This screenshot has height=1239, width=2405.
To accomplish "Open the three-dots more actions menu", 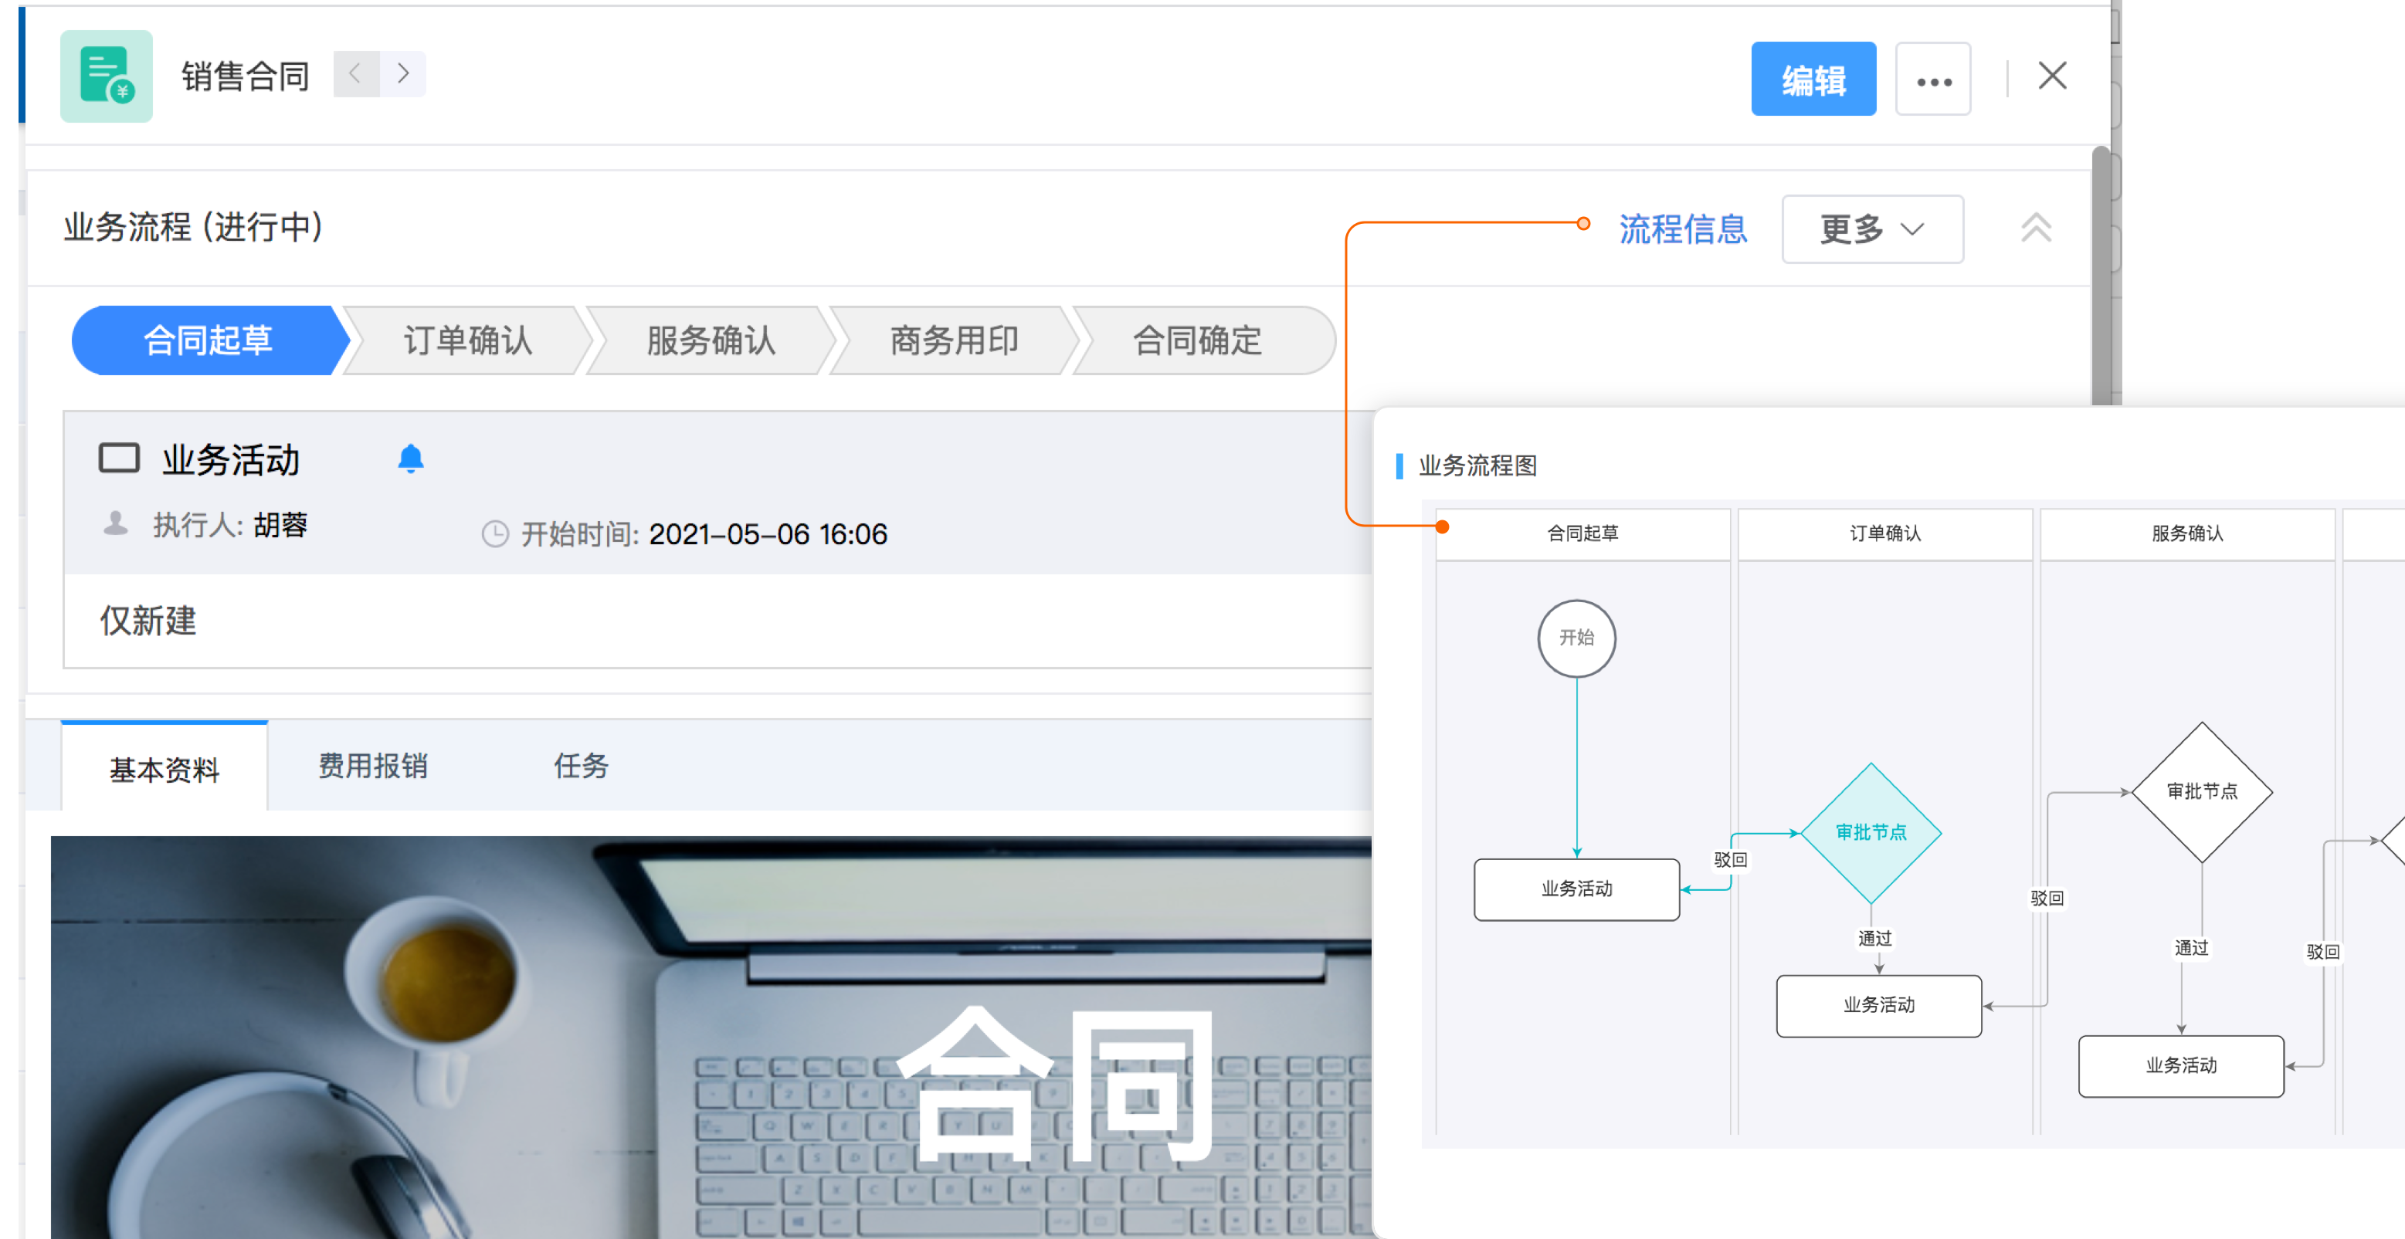I will click(1932, 80).
